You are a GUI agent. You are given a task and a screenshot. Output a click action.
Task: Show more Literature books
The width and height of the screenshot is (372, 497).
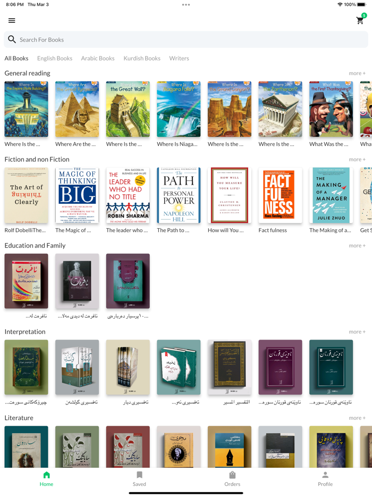pos(357,418)
